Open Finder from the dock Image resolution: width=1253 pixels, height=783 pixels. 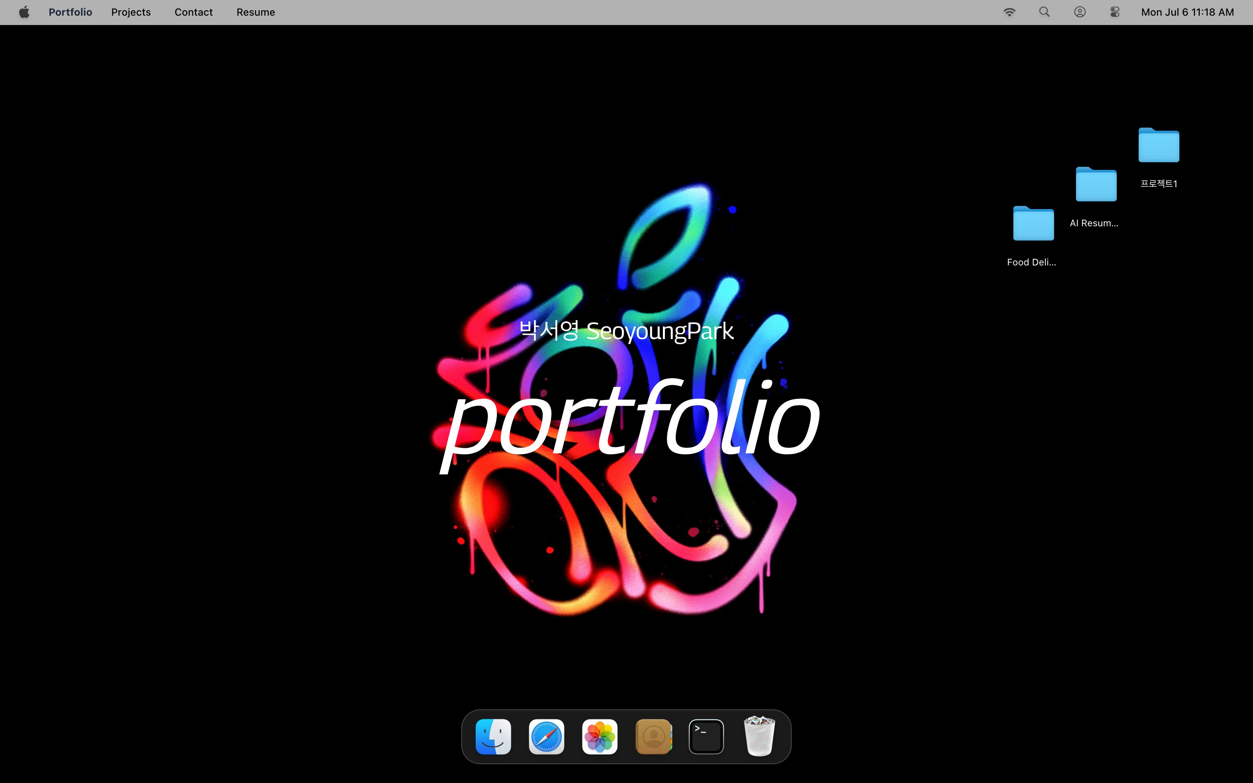tap(493, 736)
